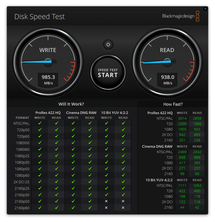
Task: Click the 1080i50 format row label
Action: (23, 143)
